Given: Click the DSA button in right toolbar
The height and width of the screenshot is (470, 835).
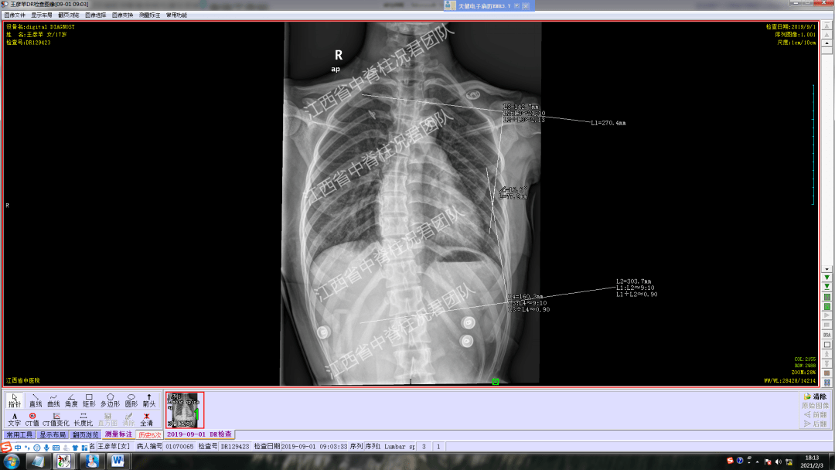Looking at the screenshot, I should click(826, 335).
